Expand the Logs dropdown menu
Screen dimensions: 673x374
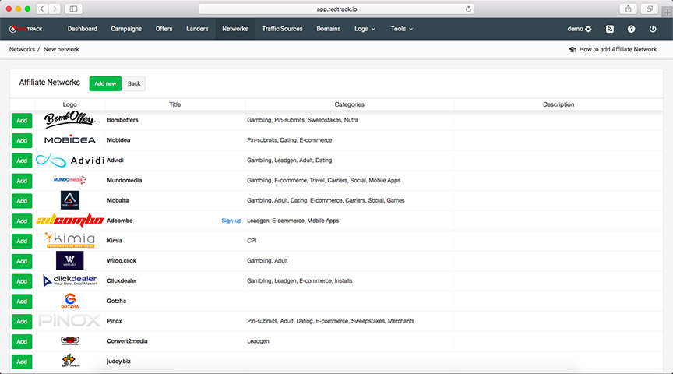[x=365, y=29]
